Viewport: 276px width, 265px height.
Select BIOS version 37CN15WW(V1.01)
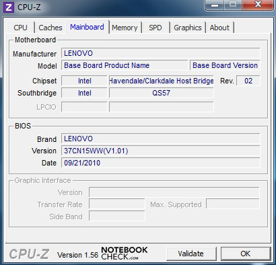(x=161, y=151)
